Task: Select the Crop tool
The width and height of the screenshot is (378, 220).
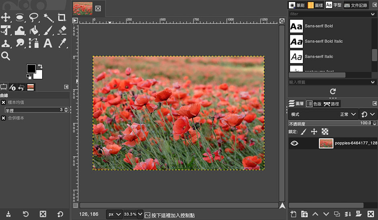Action: (x=61, y=17)
